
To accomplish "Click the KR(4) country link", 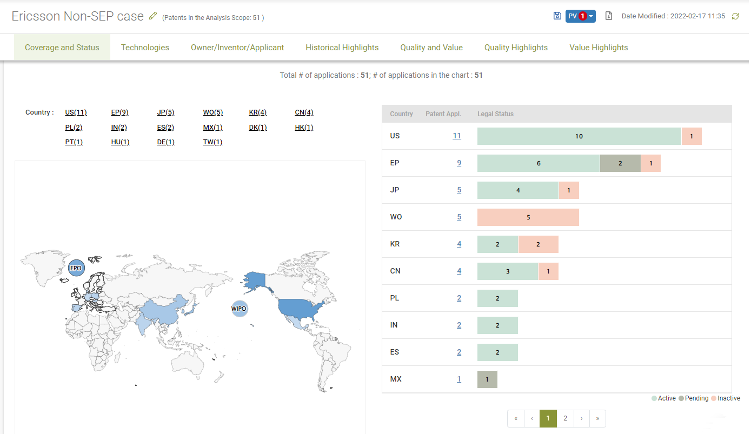I will click(258, 112).
